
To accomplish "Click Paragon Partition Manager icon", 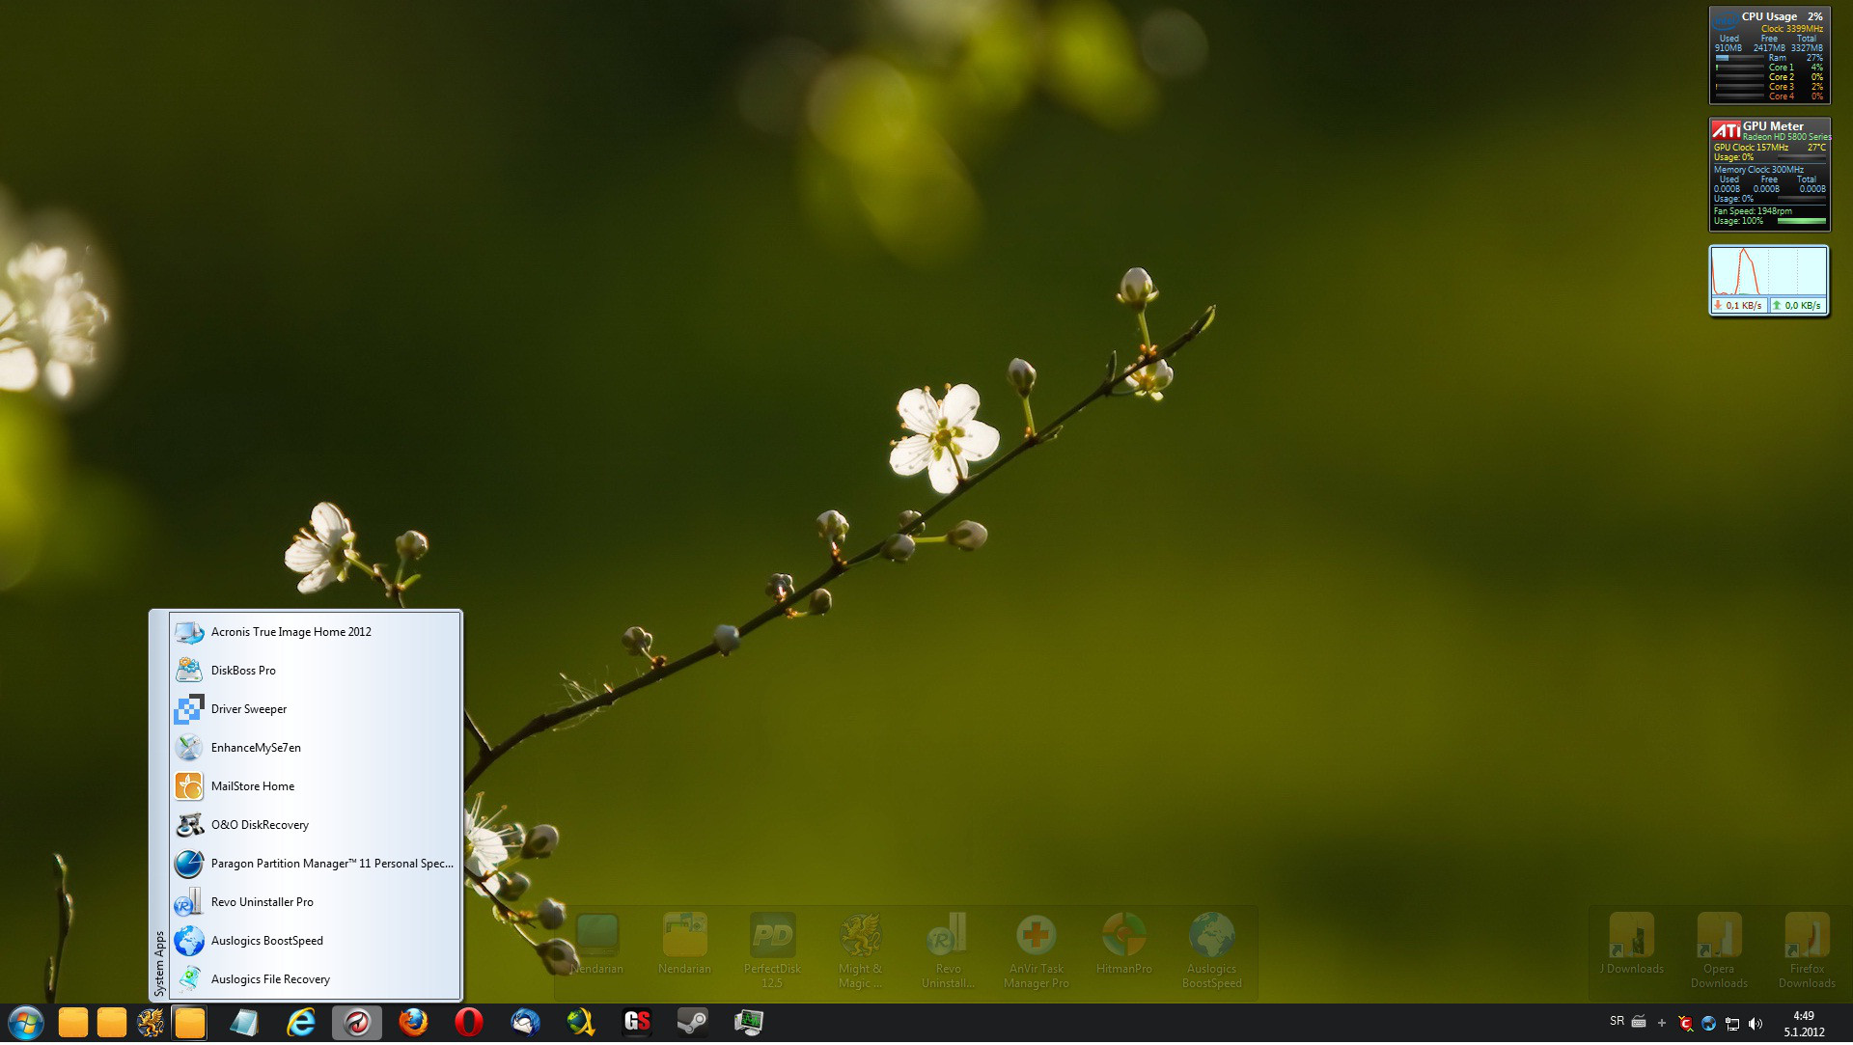I will point(189,865).
